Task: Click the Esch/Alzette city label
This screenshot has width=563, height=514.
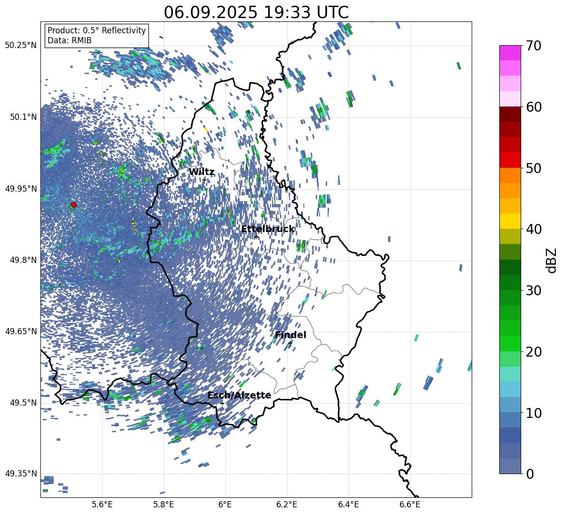Action: [239, 396]
